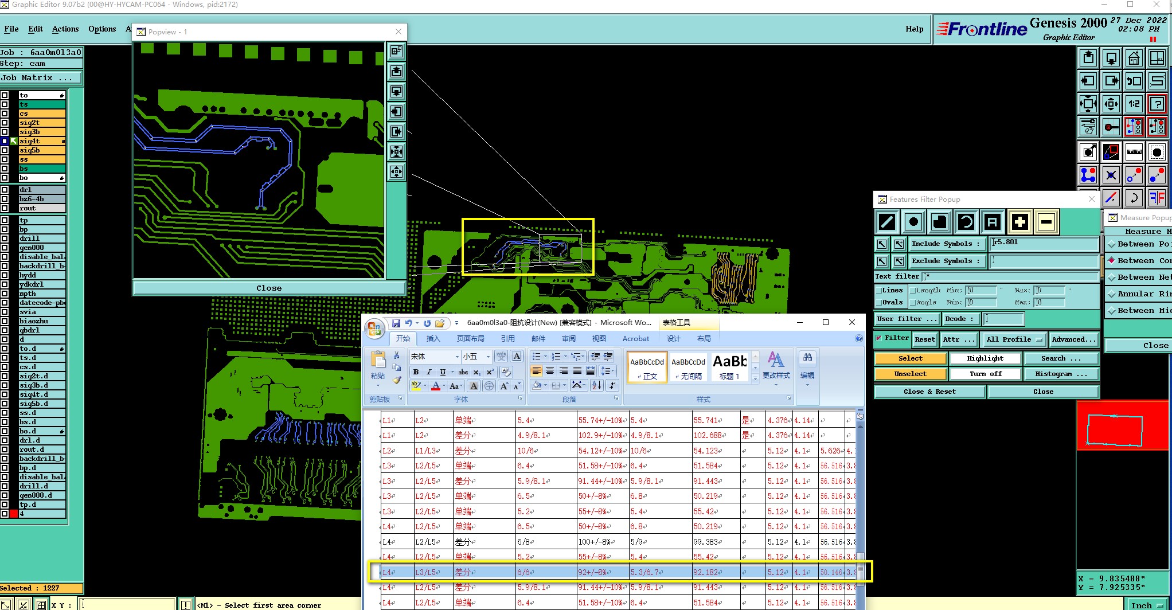
Task: Click the Popview zoom-to-fit icon at top
Action: pos(396,51)
